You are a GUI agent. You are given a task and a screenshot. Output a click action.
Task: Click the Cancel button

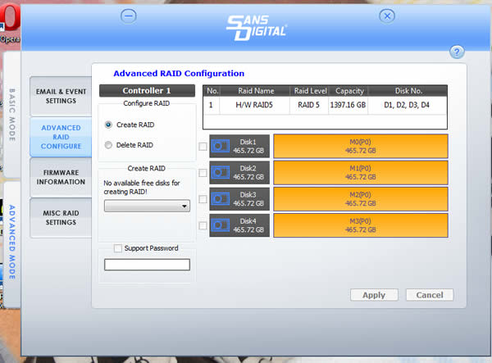[x=430, y=295]
